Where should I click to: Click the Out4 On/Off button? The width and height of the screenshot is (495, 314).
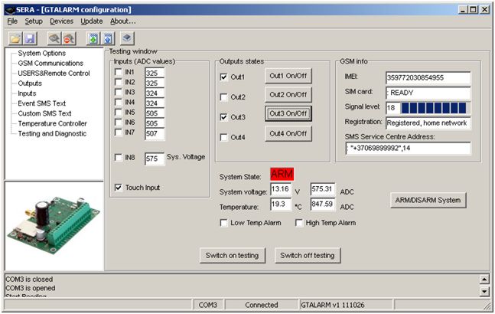coord(288,133)
